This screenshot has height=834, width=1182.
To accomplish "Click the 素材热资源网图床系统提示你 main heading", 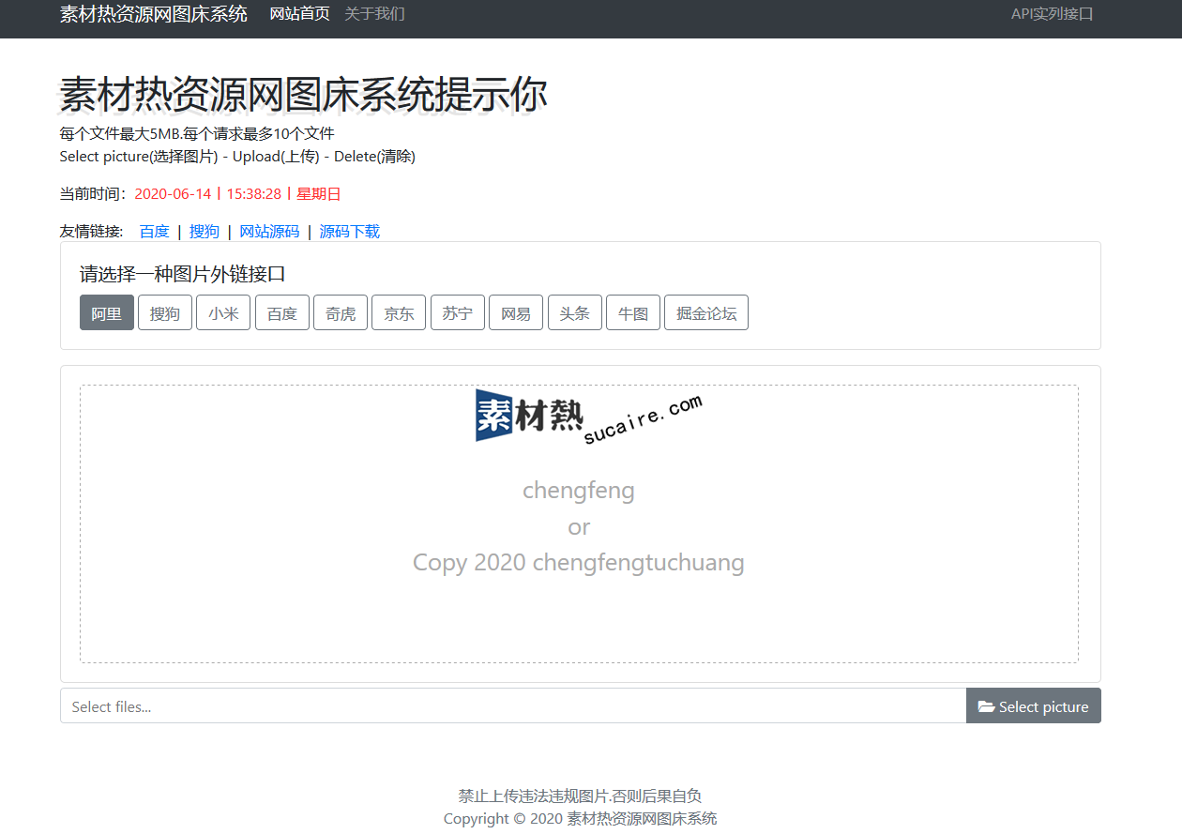I will 304,96.
